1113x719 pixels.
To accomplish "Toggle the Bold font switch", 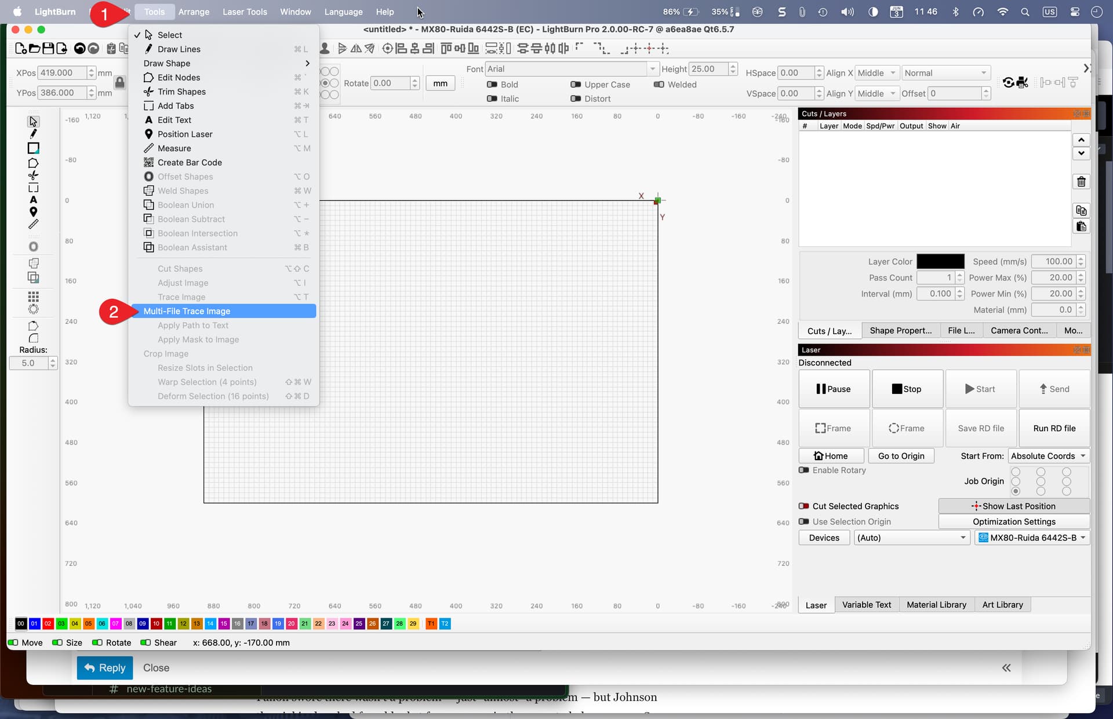I will pyautogui.click(x=492, y=85).
